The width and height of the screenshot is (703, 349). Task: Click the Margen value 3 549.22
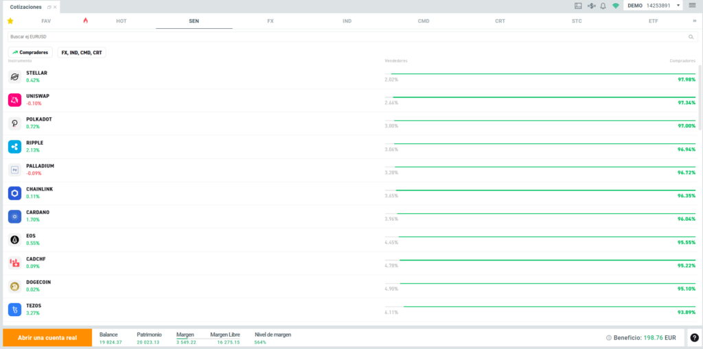[x=187, y=342]
